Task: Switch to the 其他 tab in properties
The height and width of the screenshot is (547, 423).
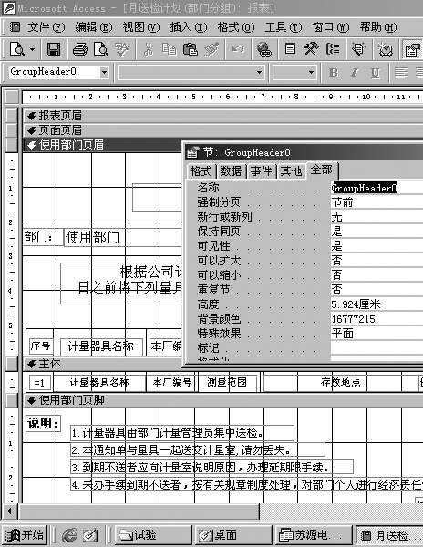Action: [x=291, y=171]
